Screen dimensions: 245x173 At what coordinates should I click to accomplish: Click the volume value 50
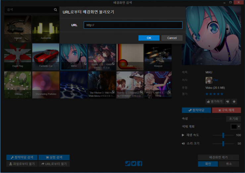tap(239, 144)
